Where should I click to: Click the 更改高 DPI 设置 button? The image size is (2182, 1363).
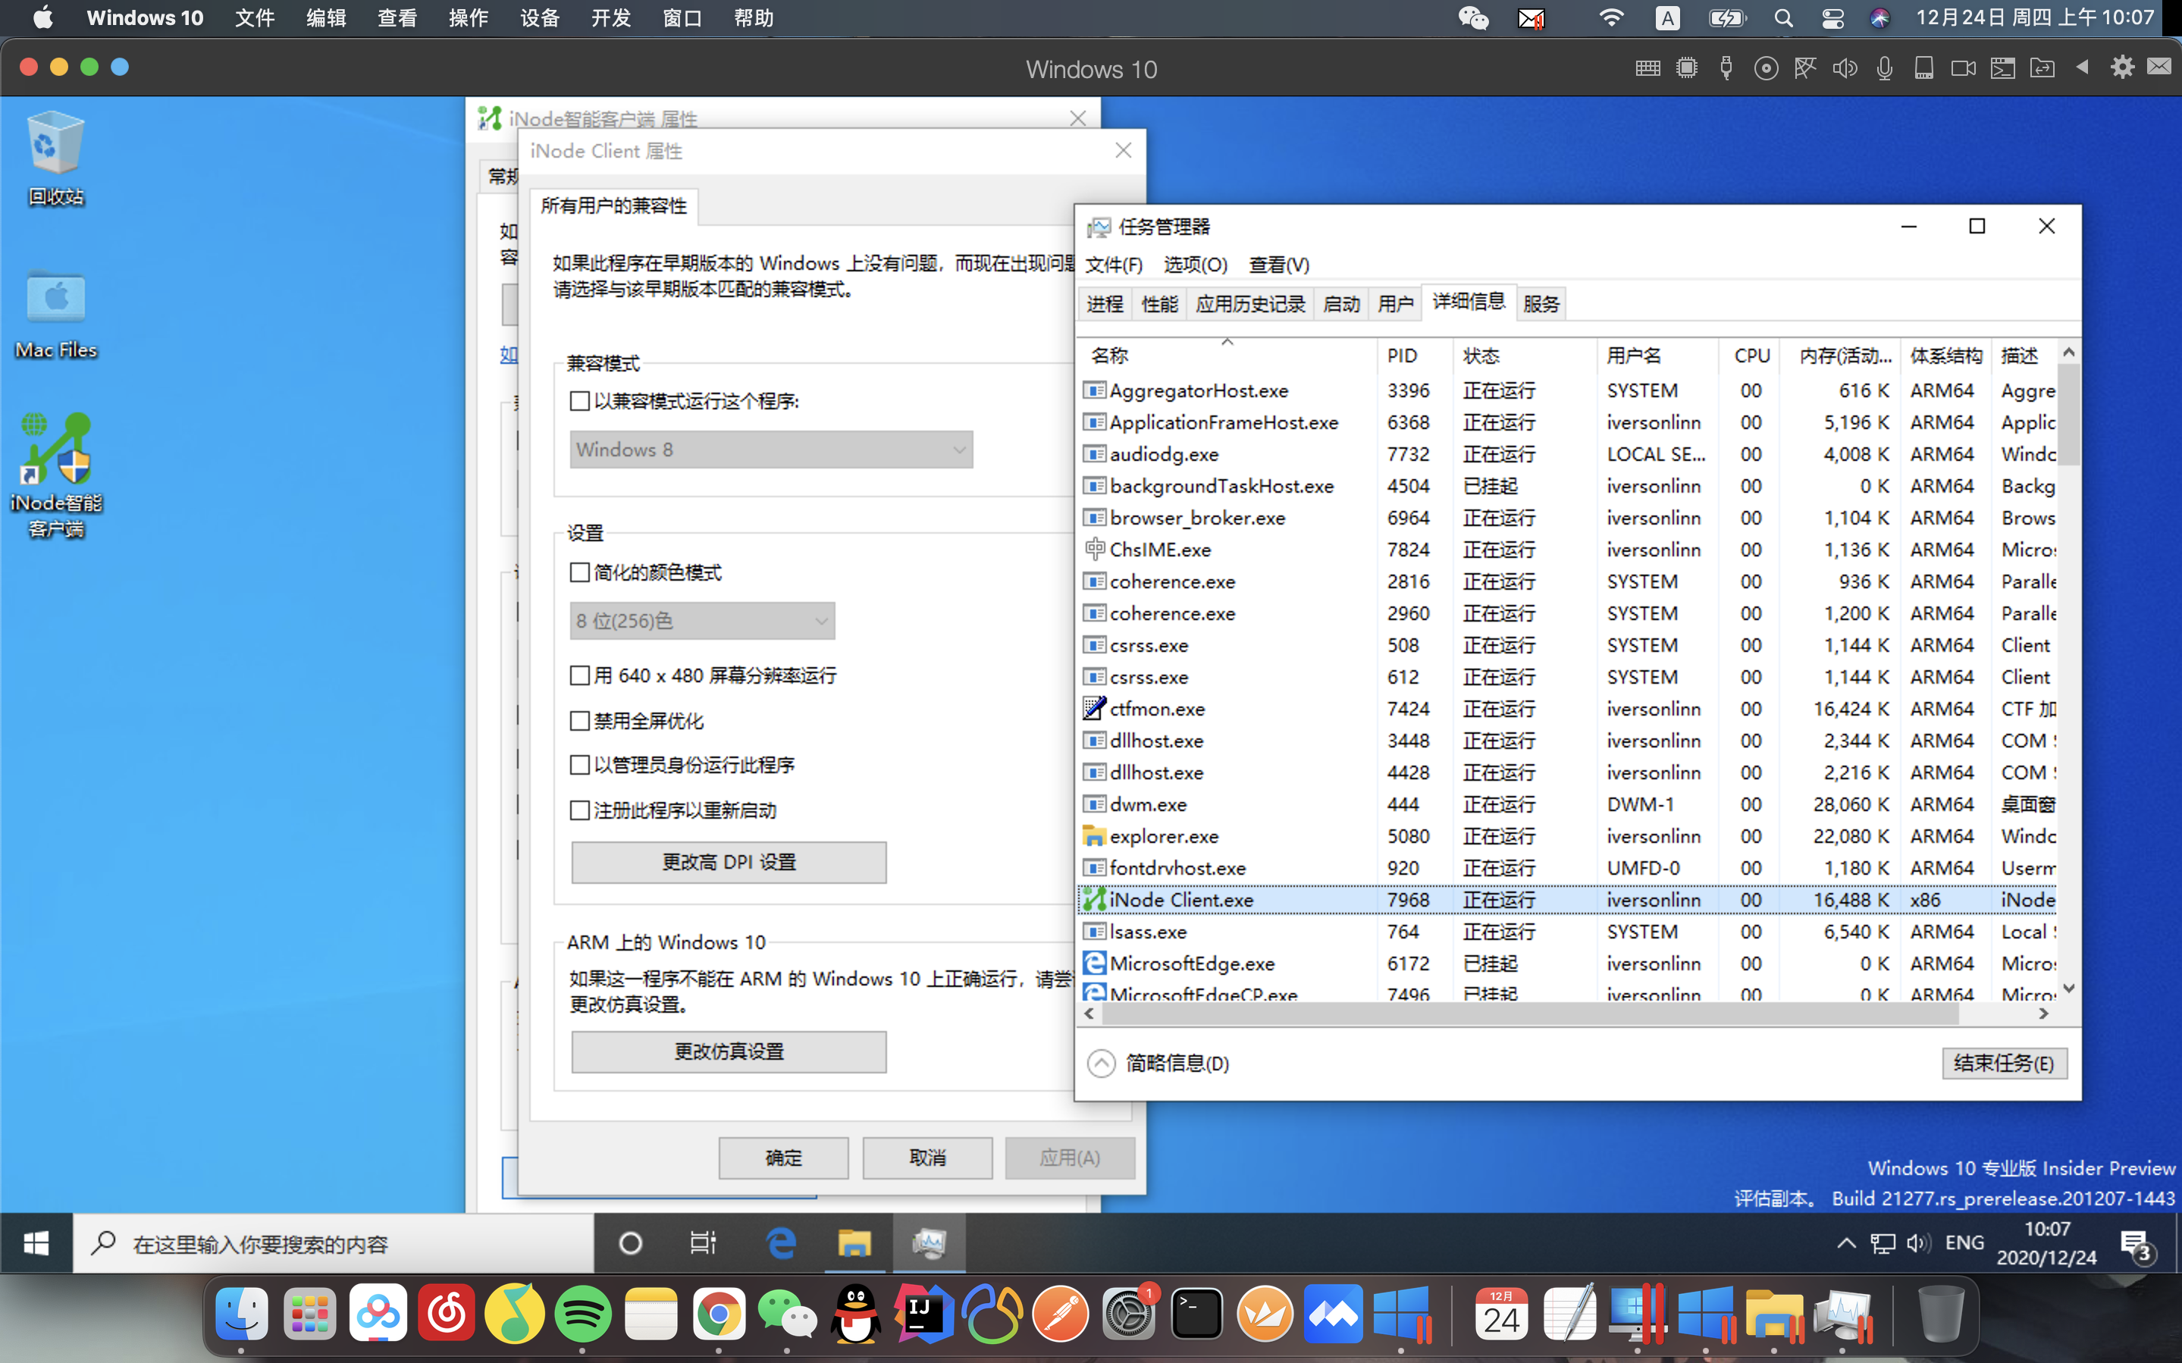[729, 862]
